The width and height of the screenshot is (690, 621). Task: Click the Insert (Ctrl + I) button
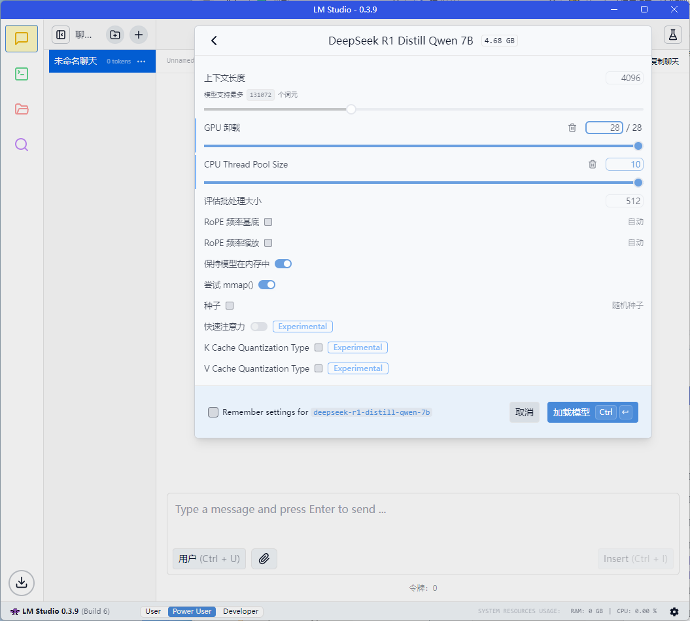[635, 558]
